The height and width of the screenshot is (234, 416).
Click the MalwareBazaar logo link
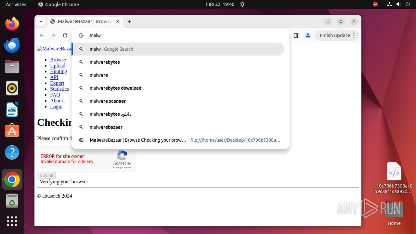coord(54,49)
